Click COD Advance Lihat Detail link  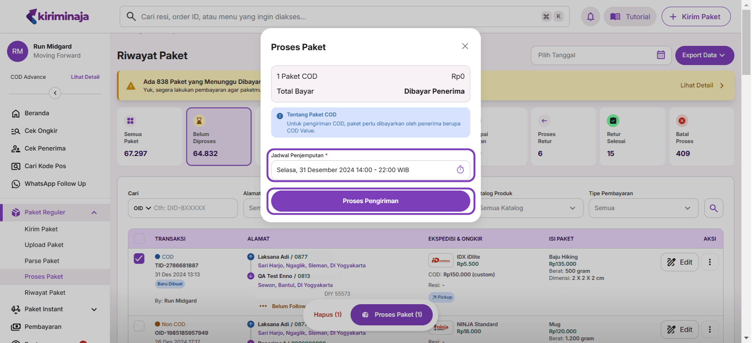tap(85, 77)
